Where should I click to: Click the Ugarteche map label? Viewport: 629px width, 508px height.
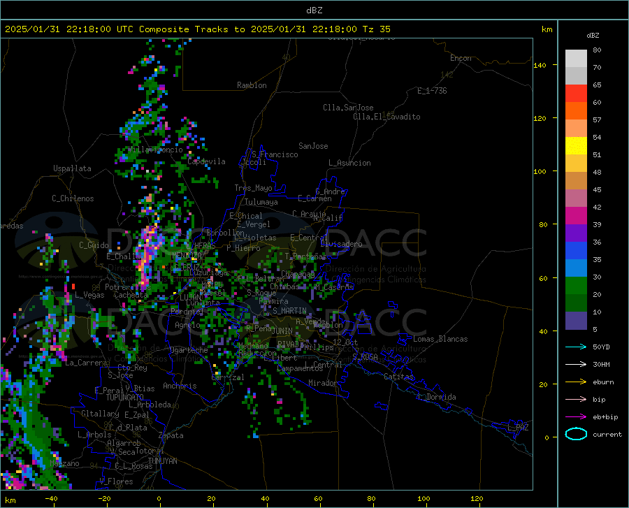point(189,350)
